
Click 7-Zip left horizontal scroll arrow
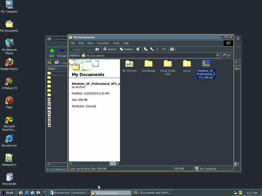(49, 164)
